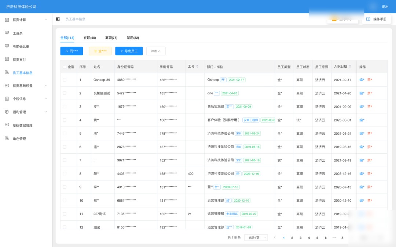The image size is (396, 247).
Task: Open 工资条 in the sidebar
Action: tap(18, 33)
